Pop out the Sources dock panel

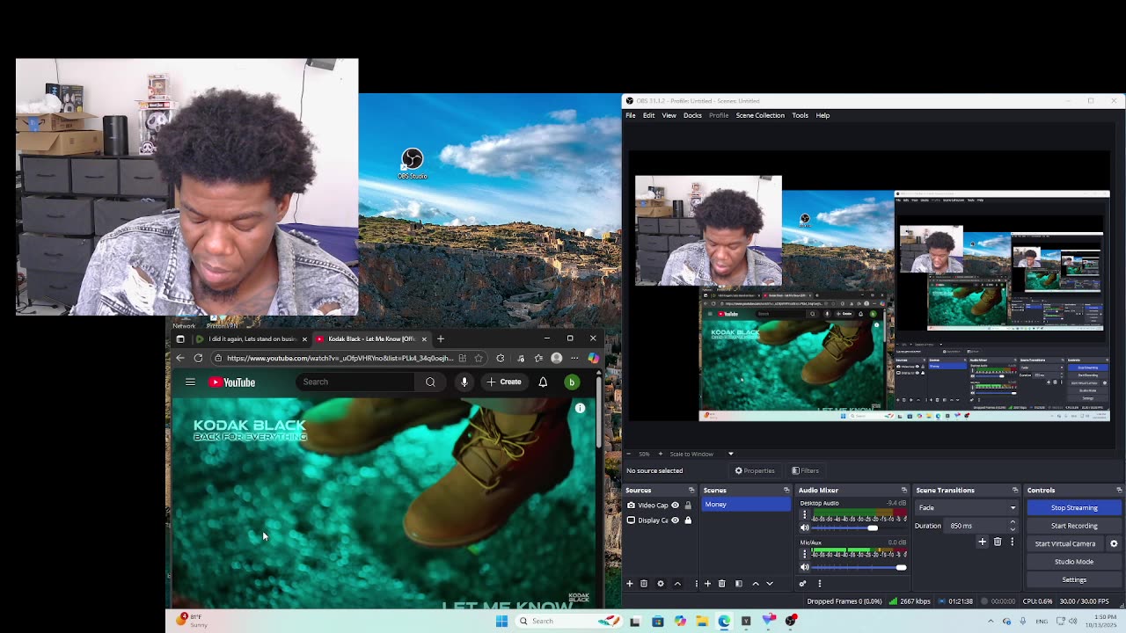(691, 490)
